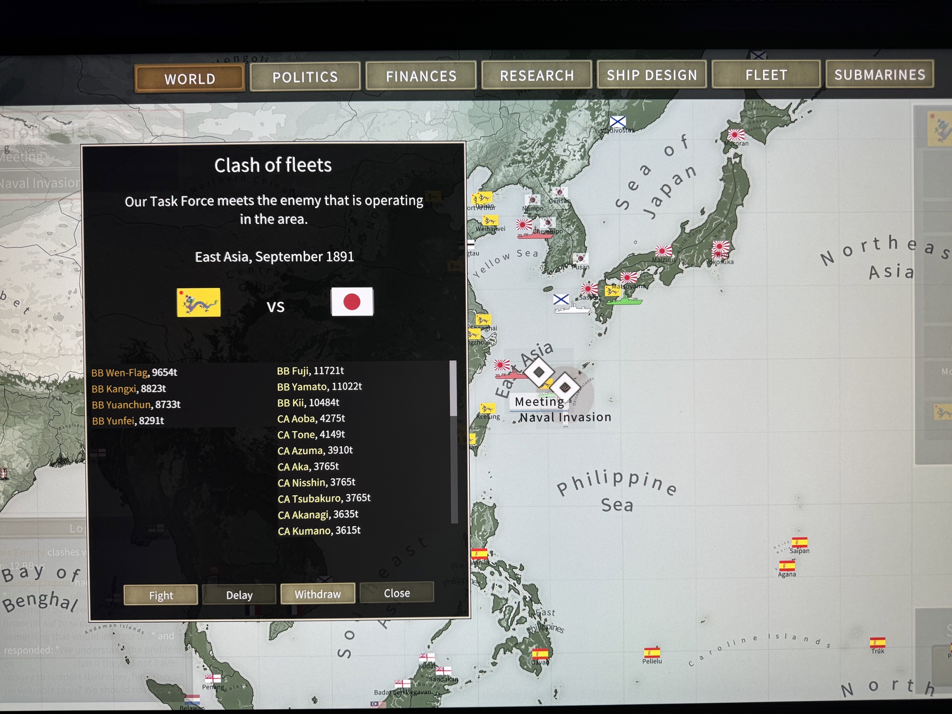Select BB Yamato in enemy list
Viewport: 952px width, 714px height.
[319, 387]
